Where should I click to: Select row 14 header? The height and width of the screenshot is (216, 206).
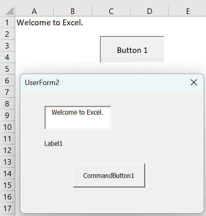pyautogui.click(x=7, y=173)
